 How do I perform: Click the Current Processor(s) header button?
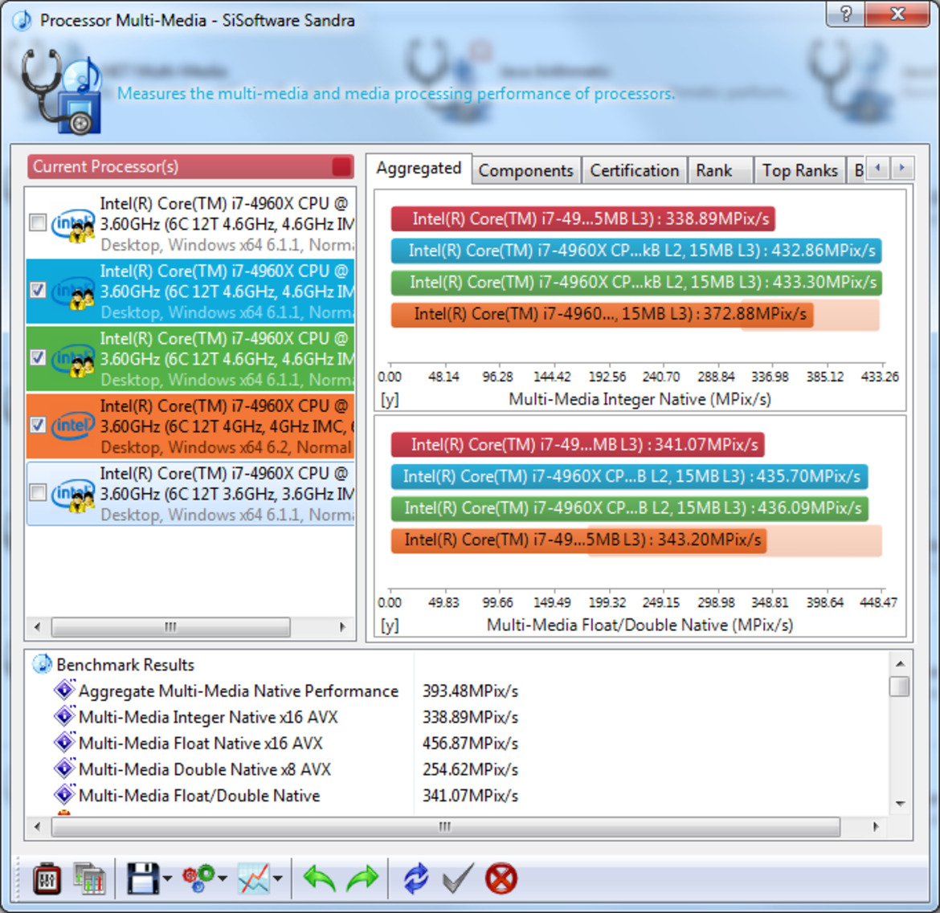click(190, 166)
